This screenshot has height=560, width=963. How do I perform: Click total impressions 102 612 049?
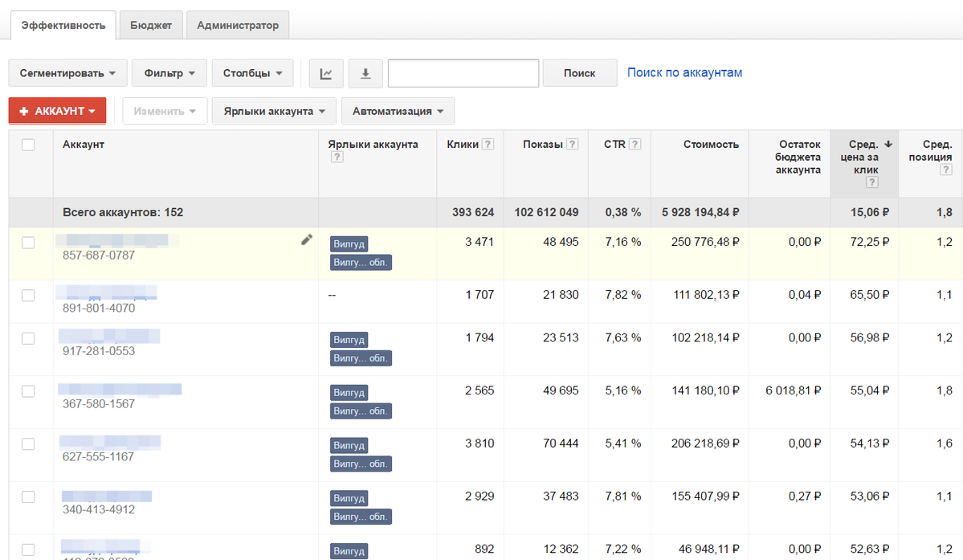click(547, 212)
